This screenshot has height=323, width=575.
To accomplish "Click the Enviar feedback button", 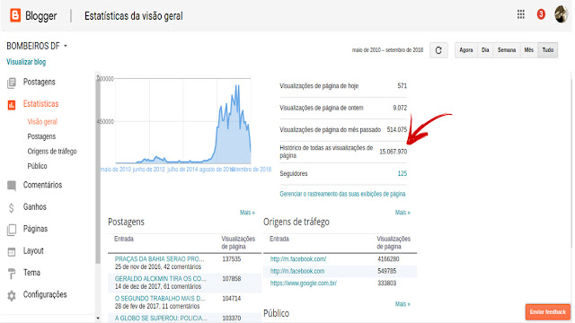I will point(547,312).
